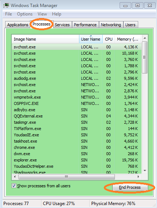Select the wmpnetwk.exe process
This screenshot has height=208, width=157.
click(76, 97)
